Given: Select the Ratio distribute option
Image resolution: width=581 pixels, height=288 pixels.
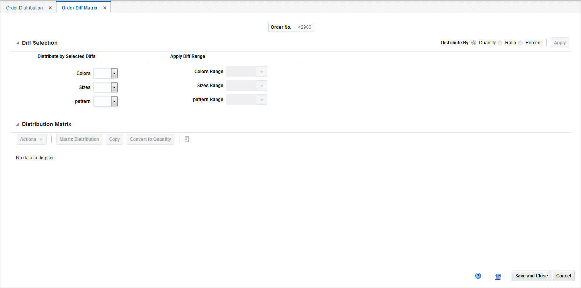Looking at the screenshot, I should pos(500,43).
